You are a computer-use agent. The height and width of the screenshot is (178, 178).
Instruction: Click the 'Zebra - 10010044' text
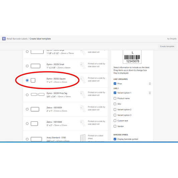54,122
